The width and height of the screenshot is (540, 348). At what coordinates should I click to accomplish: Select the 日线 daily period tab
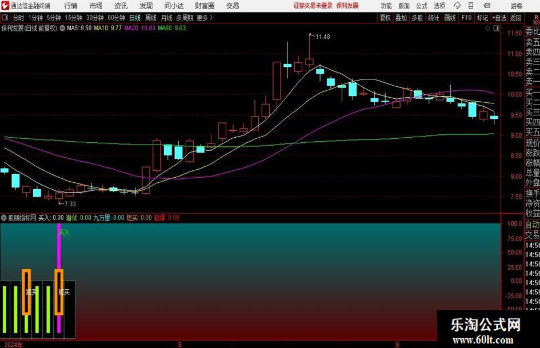[135, 18]
